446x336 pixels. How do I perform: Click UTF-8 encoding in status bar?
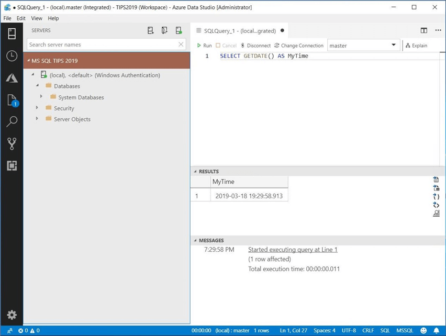coord(349,330)
